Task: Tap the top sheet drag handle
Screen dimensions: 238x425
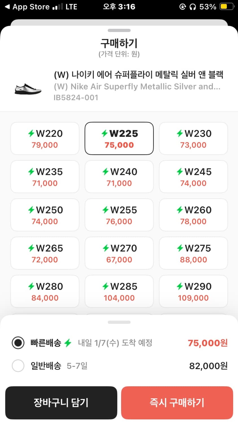Action: 119,30
